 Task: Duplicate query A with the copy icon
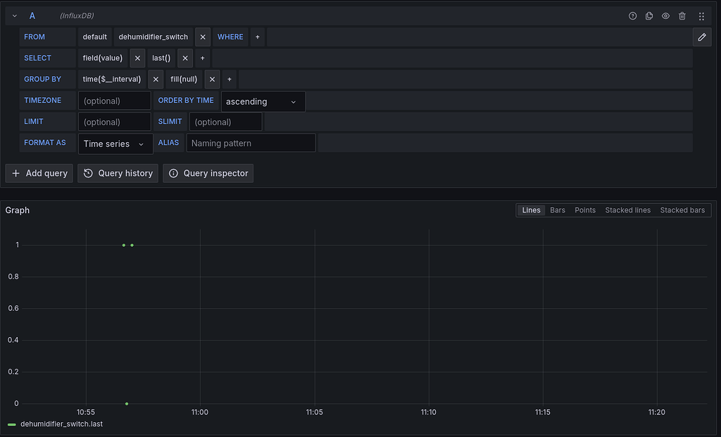click(649, 15)
